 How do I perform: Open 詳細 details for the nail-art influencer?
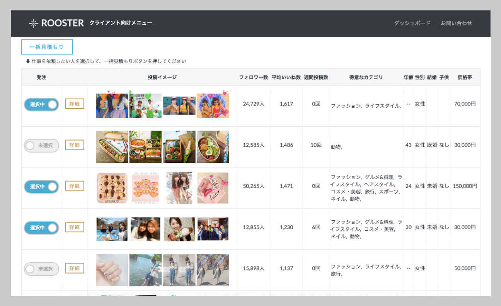point(74,268)
